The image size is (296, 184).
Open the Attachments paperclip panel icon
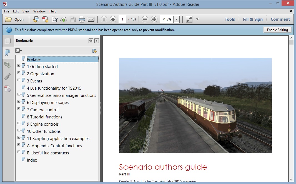point(7,77)
